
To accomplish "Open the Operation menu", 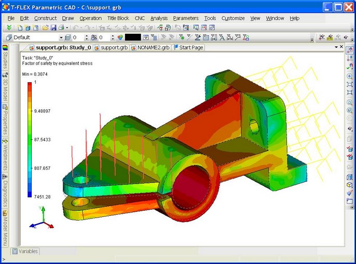I will 91,18.
